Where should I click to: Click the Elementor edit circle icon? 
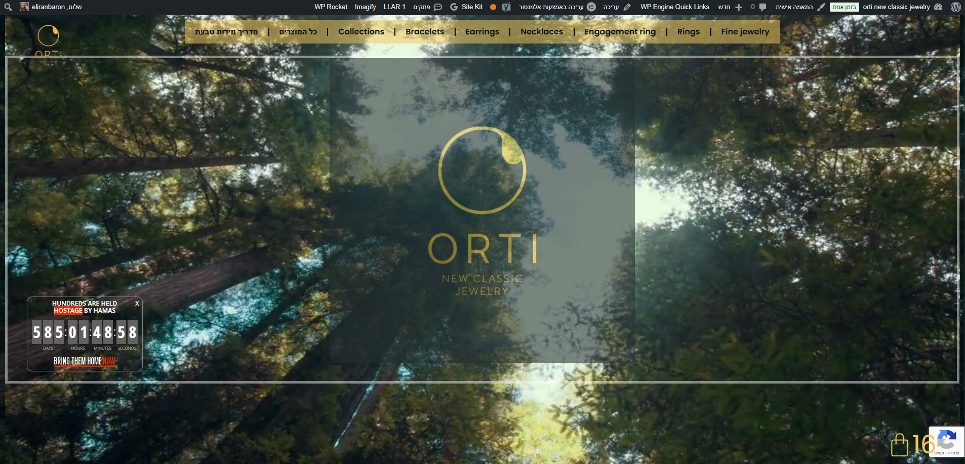point(591,7)
